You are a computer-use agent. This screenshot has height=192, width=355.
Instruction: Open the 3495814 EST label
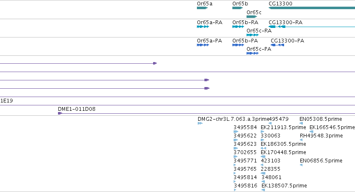click(245, 177)
